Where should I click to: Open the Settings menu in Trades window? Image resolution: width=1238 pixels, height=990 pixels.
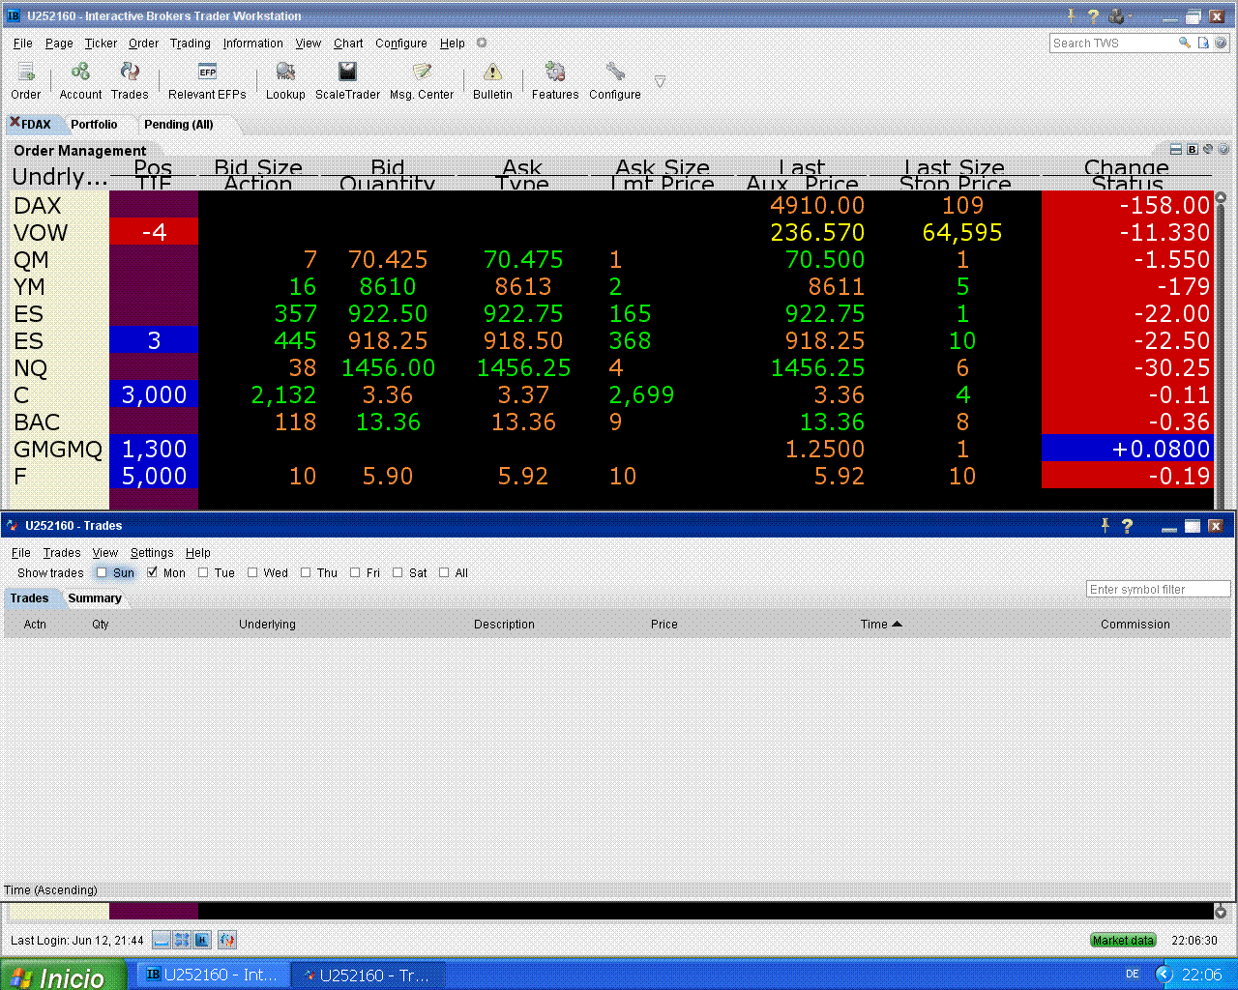click(x=152, y=552)
